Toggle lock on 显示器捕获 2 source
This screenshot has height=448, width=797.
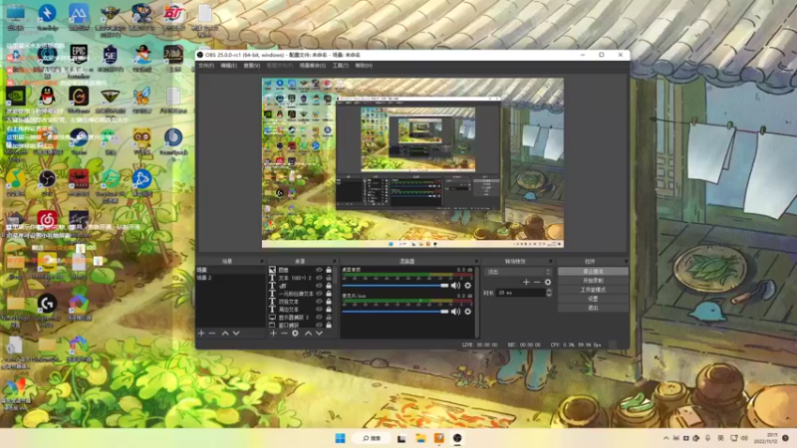329,317
